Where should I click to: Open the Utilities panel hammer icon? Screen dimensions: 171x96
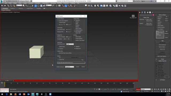153,13
